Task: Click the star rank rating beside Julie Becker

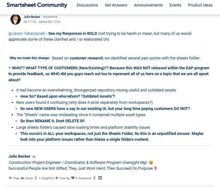Action: [x=50, y=17]
